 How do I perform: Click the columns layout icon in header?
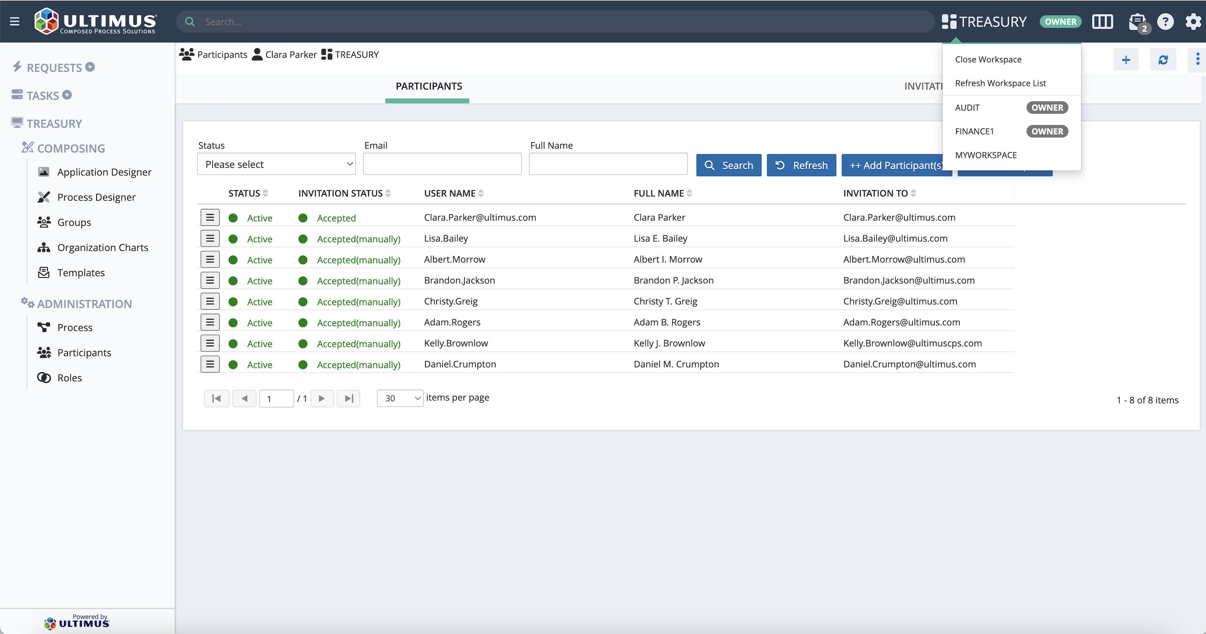click(1102, 22)
